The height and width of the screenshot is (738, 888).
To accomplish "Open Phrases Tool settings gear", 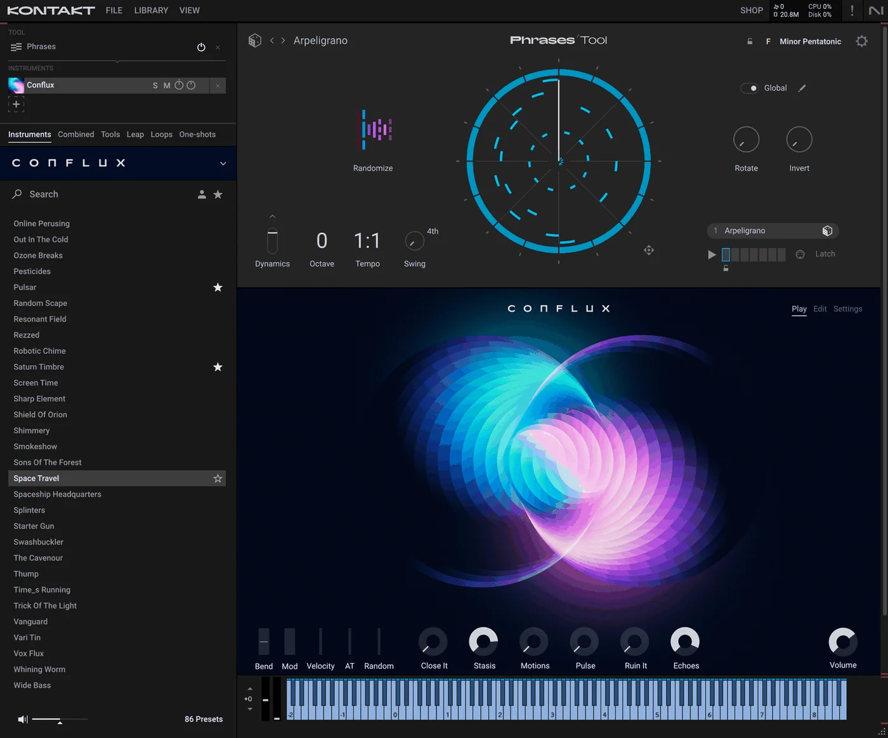I will point(861,41).
